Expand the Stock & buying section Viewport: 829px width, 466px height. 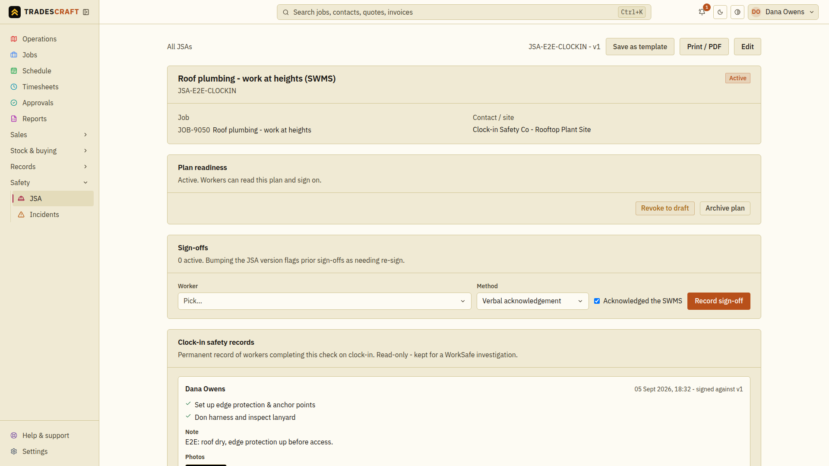tap(49, 151)
